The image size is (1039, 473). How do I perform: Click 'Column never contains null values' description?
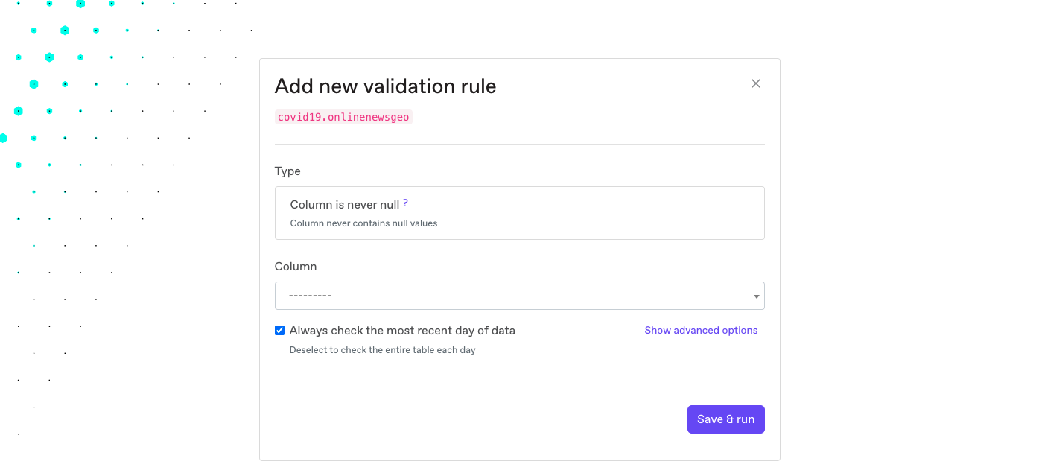[x=363, y=223]
